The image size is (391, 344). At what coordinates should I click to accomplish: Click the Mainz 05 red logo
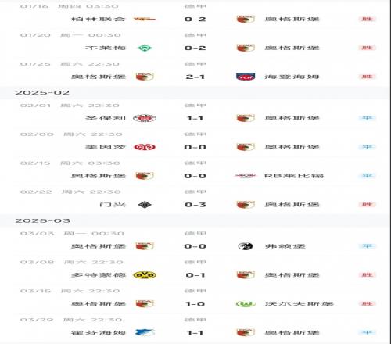[145, 147]
